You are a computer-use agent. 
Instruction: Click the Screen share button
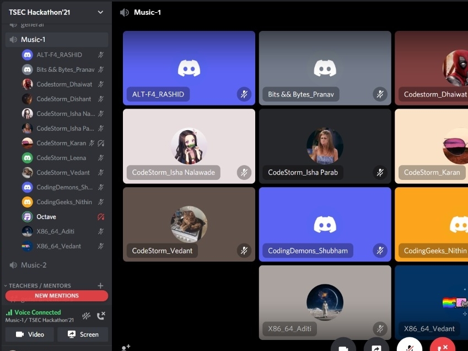tap(83, 334)
